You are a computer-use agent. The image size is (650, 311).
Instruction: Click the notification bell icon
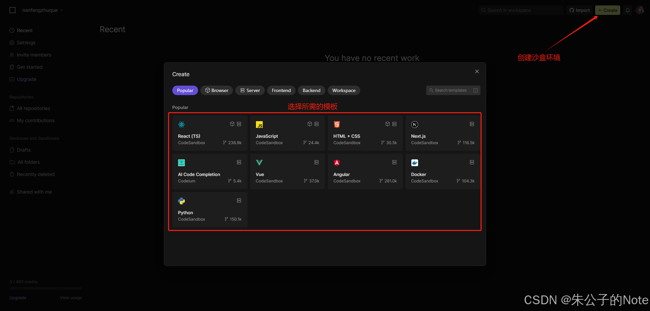(x=628, y=10)
